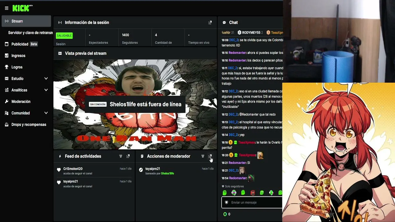395x222 pixels.
Task: Focus the Enviar un mensaje input
Action: coord(252,203)
